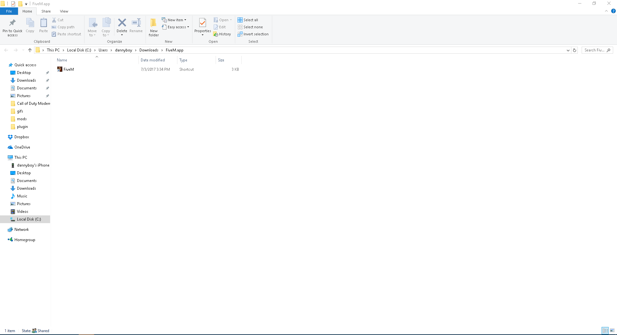617x335 pixels.
Task: Pin folder to Quick access
Action: 13,27
